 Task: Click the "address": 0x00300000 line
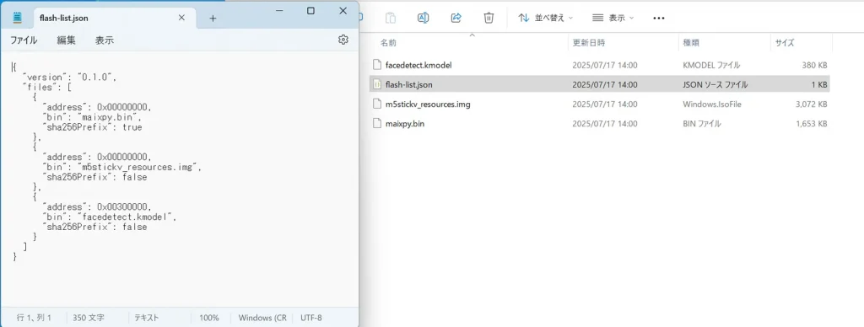tap(97, 207)
